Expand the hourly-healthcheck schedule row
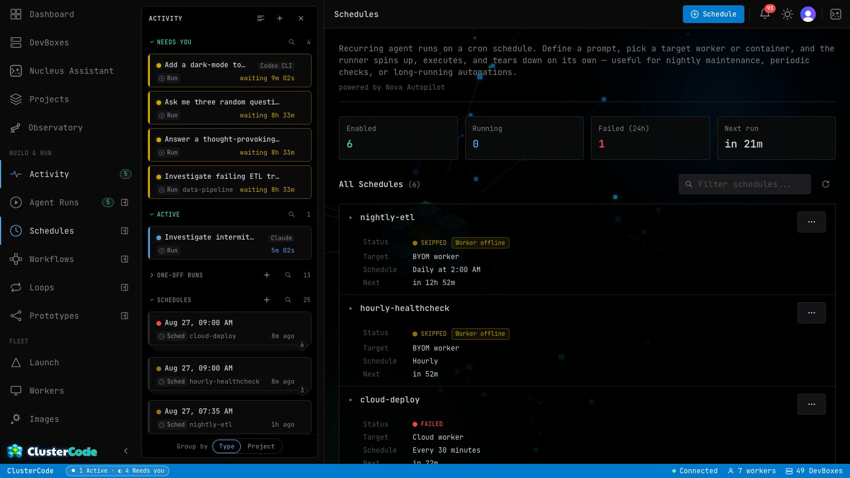The image size is (850, 478). (351, 308)
